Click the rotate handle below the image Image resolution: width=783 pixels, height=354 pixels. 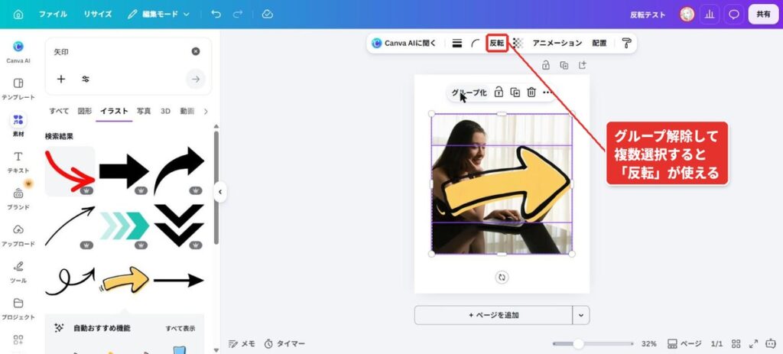point(502,278)
